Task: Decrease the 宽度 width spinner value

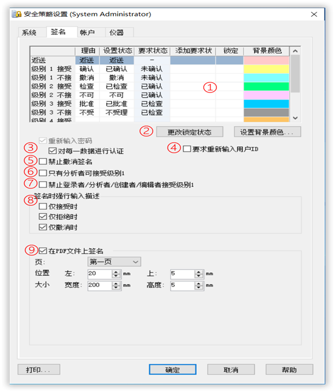Action: click(x=116, y=287)
